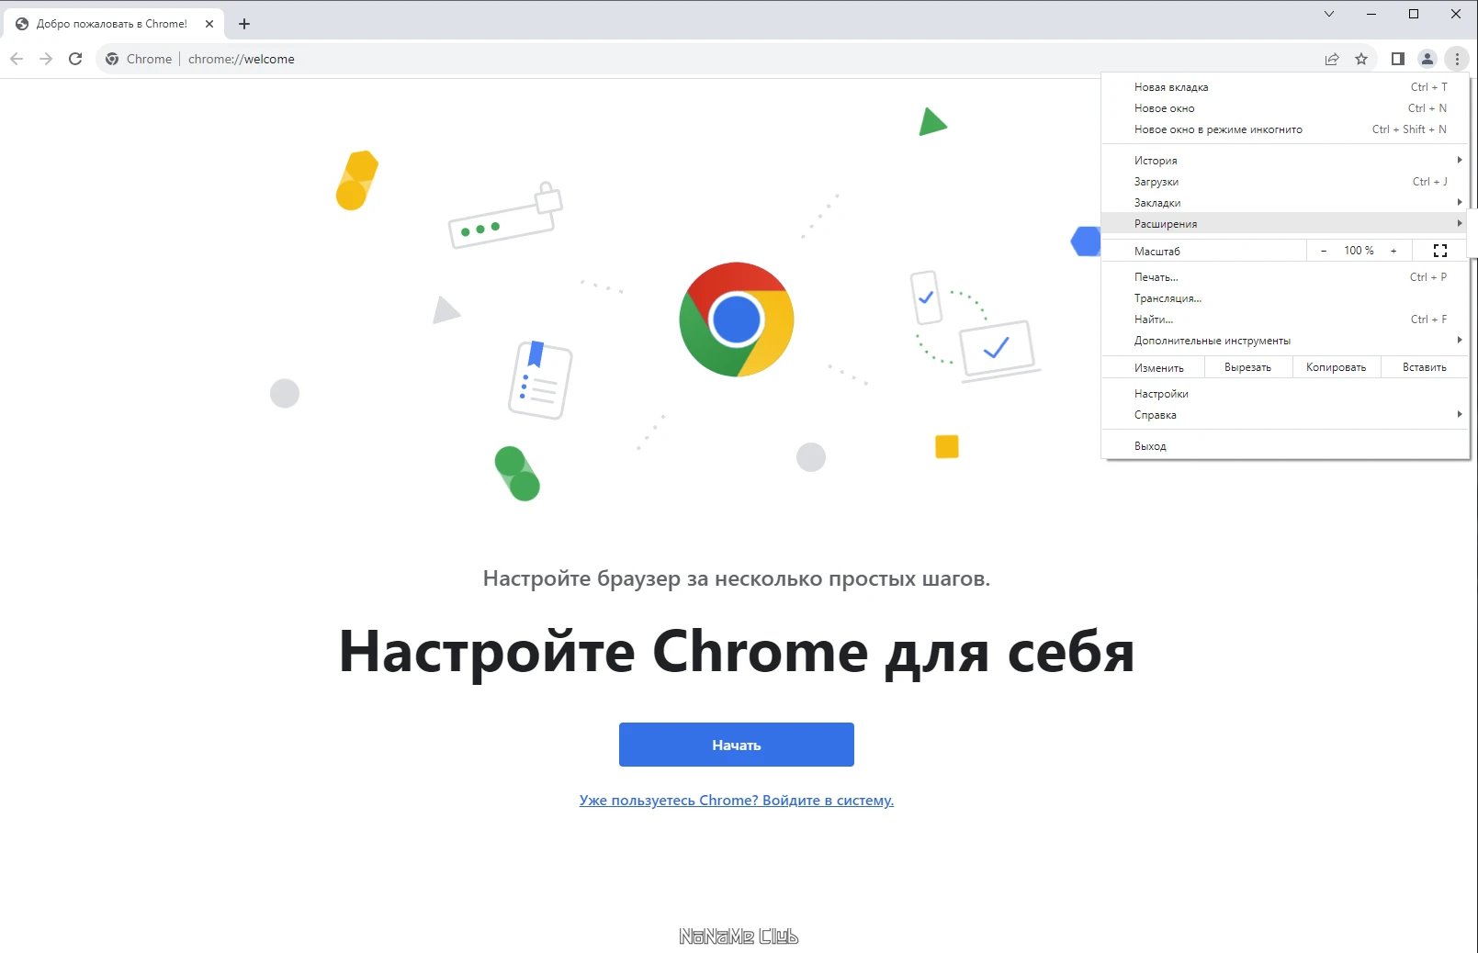This screenshot has width=1478, height=953.
Task: Minimize the Chrome window
Action: click(x=1371, y=14)
